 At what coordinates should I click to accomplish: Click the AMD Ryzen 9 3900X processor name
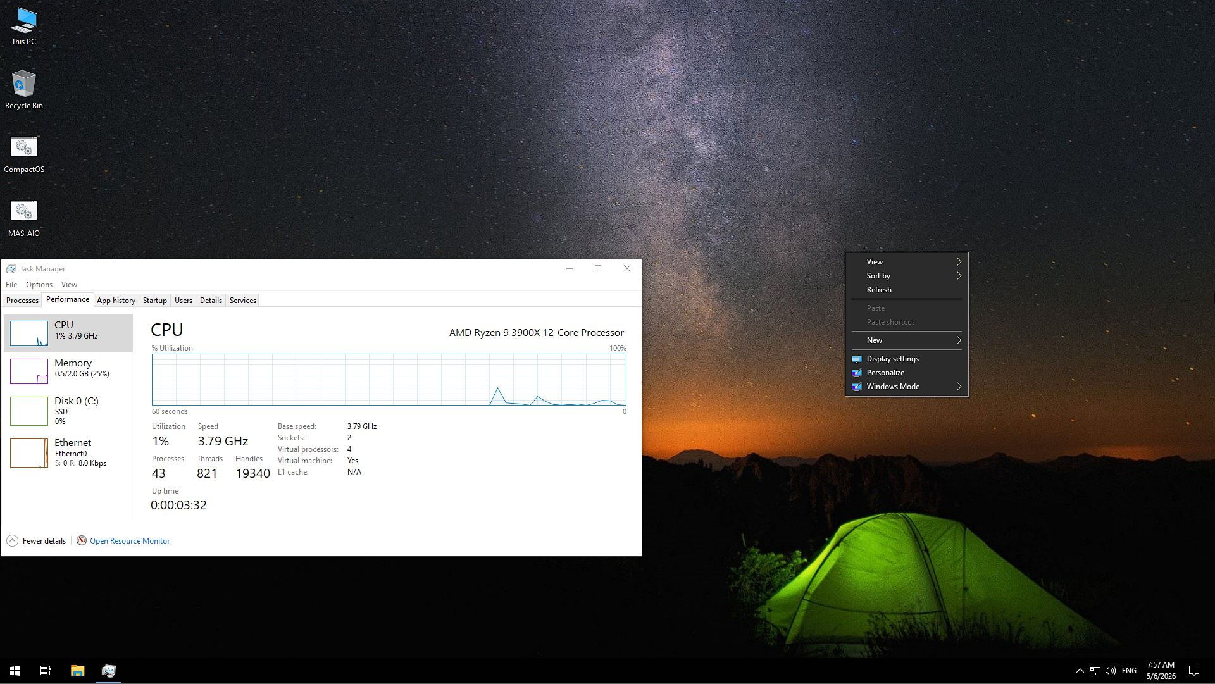pyautogui.click(x=537, y=333)
